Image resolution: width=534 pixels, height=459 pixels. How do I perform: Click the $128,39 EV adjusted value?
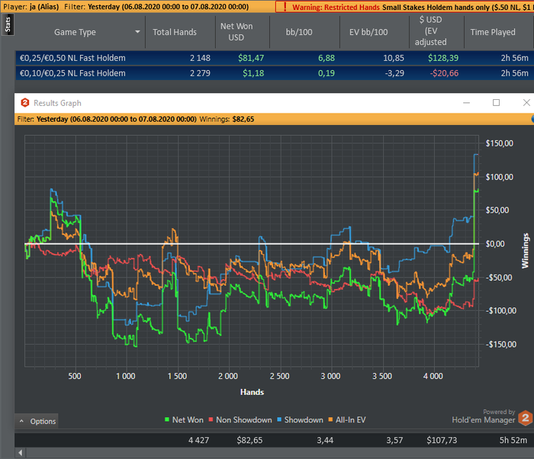443,58
